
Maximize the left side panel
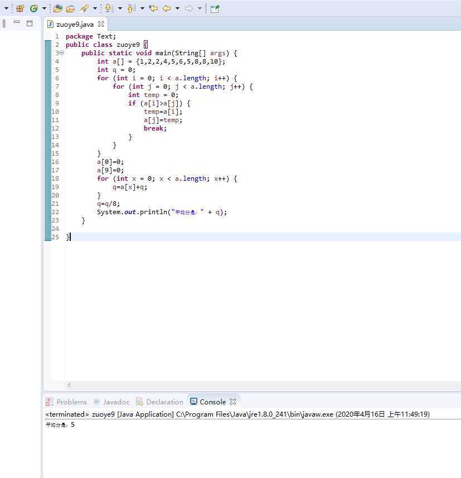[x=30, y=23]
